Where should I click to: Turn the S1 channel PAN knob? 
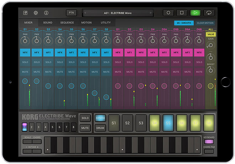point(25,41)
